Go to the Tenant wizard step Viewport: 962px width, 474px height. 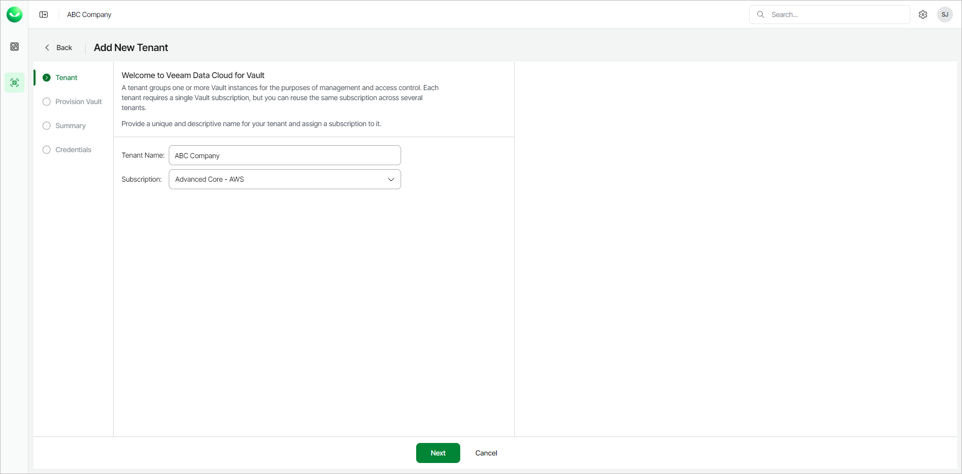click(x=66, y=78)
